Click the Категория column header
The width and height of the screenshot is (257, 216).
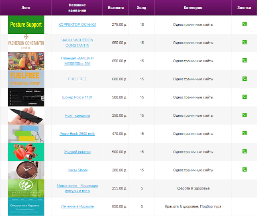(x=193, y=8)
